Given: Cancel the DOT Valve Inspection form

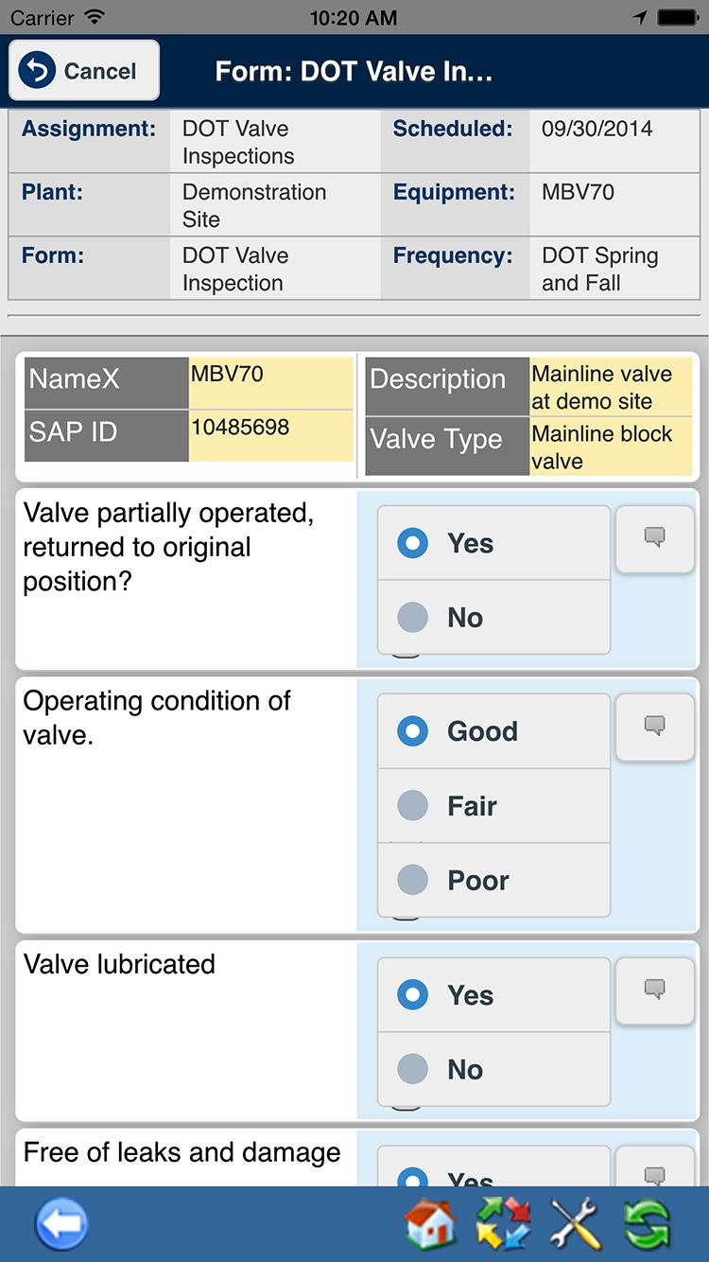Looking at the screenshot, I should 84,71.
